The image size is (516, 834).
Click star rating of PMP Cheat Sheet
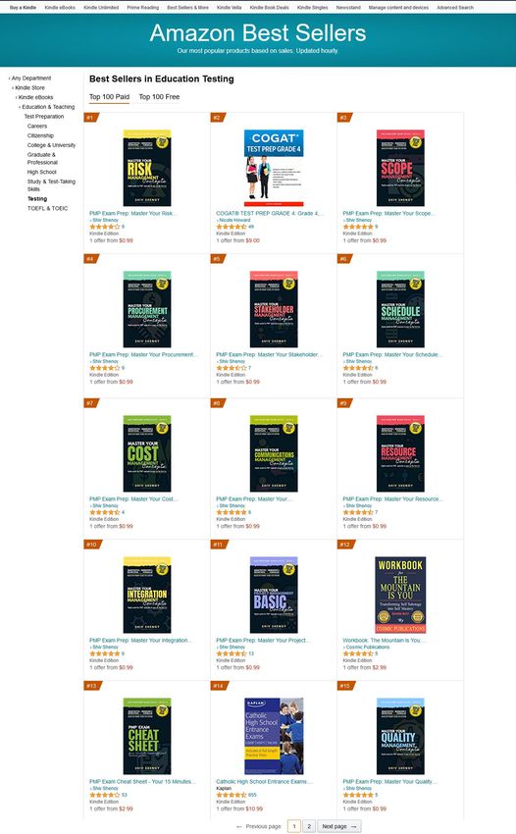coord(104,795)
